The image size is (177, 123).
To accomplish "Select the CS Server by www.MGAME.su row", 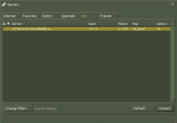I will coord(87,29).
